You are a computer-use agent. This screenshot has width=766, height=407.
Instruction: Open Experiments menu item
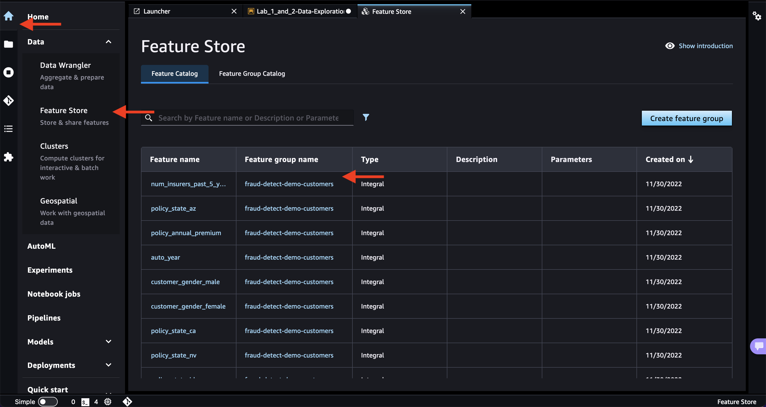[50, 270]
